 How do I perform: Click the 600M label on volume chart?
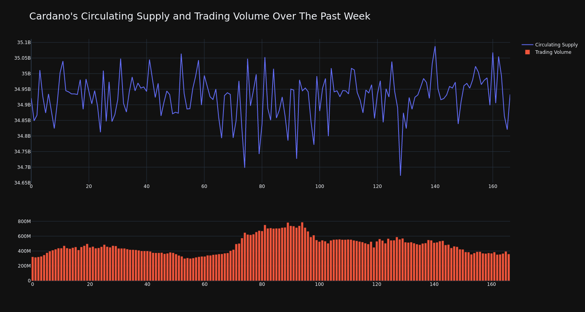click(x=24, y=236)
